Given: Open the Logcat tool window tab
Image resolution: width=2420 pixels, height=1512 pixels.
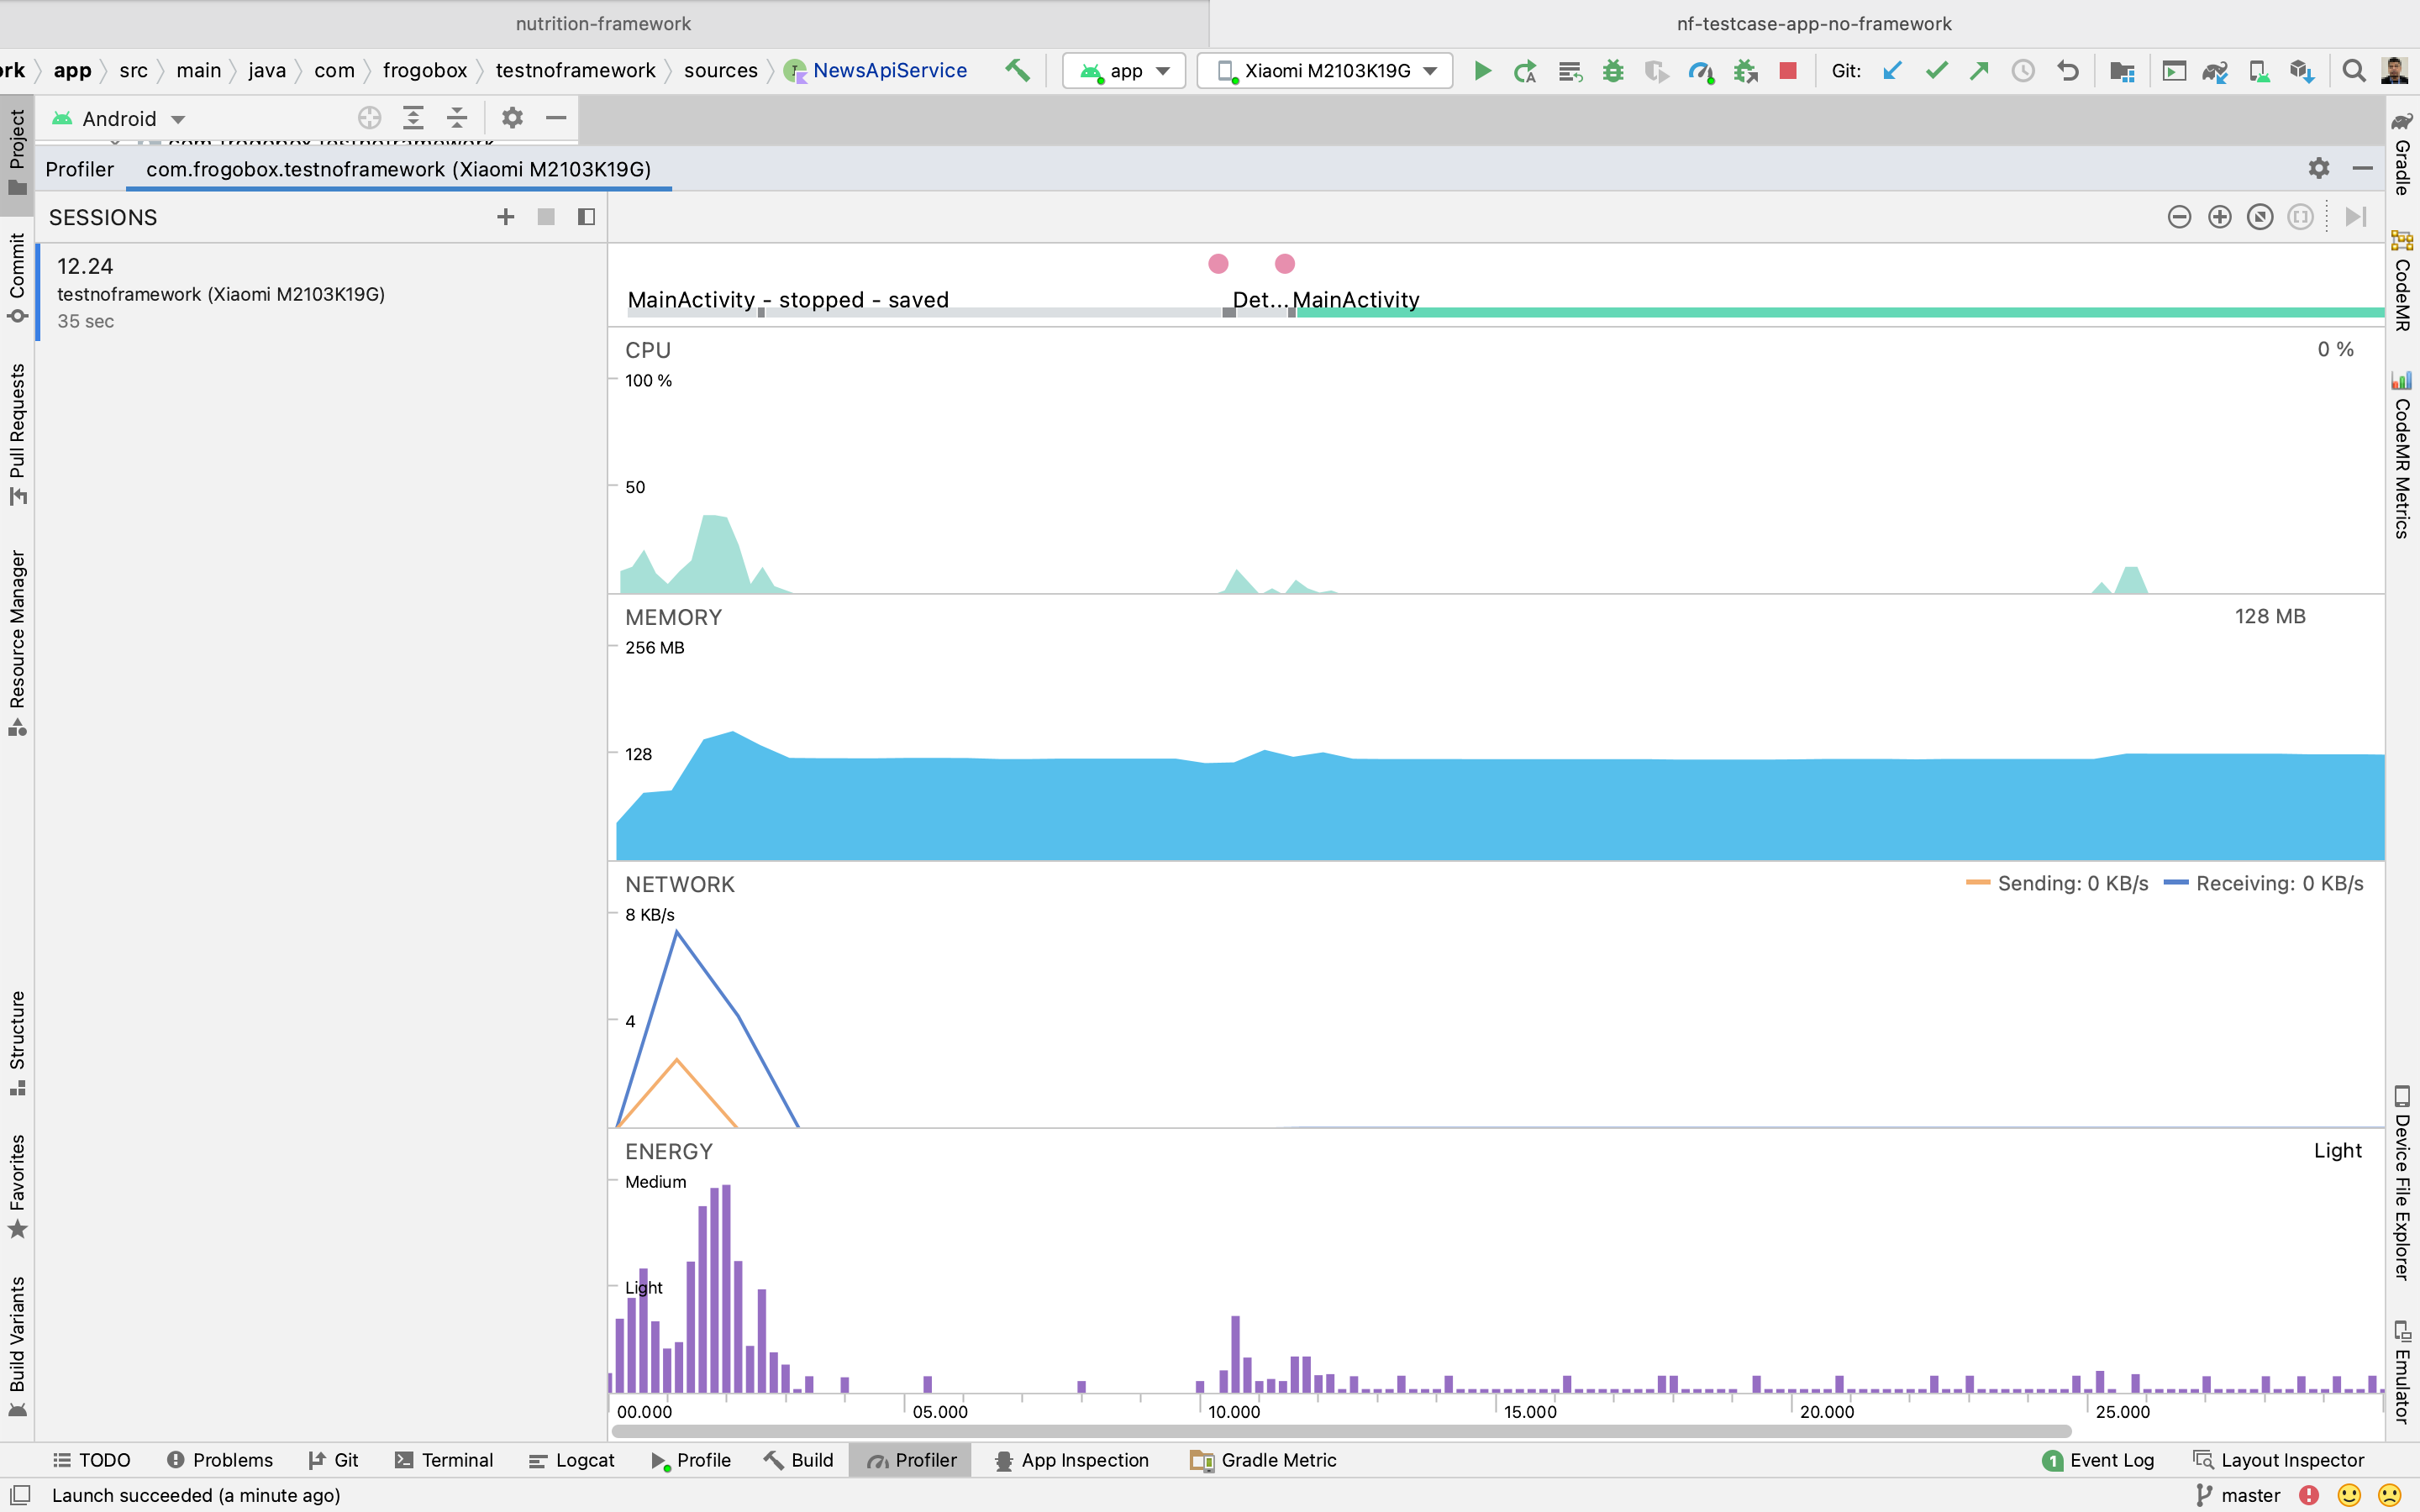Looking at the screenshot, I should [x=572, y=1460].
